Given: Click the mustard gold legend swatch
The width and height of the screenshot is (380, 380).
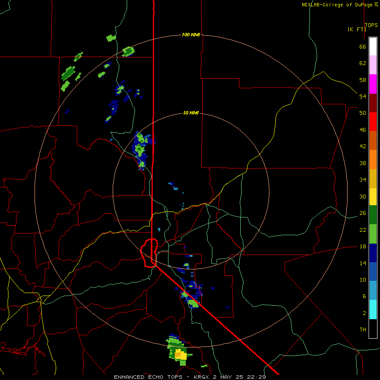Looking at the screenshot, I should [373, 179].
